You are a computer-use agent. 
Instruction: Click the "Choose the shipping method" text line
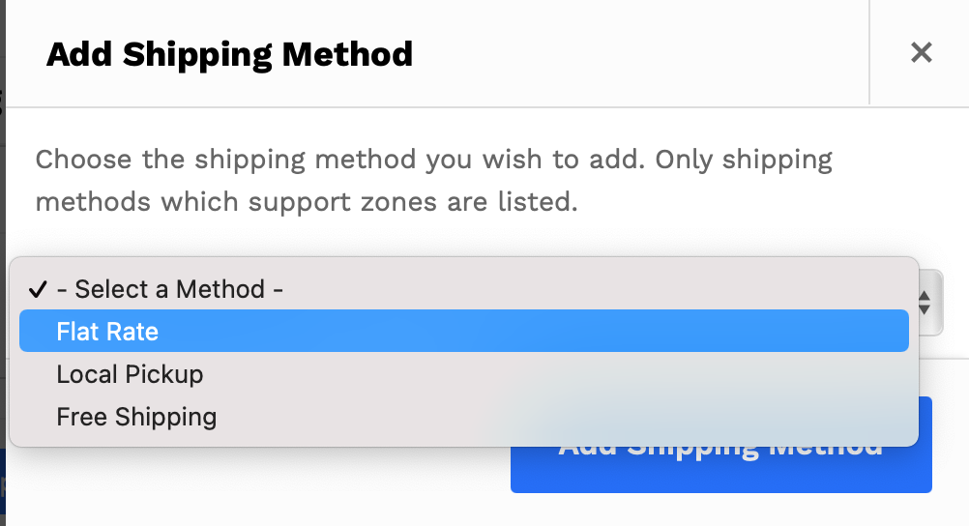tap(433, 160)
